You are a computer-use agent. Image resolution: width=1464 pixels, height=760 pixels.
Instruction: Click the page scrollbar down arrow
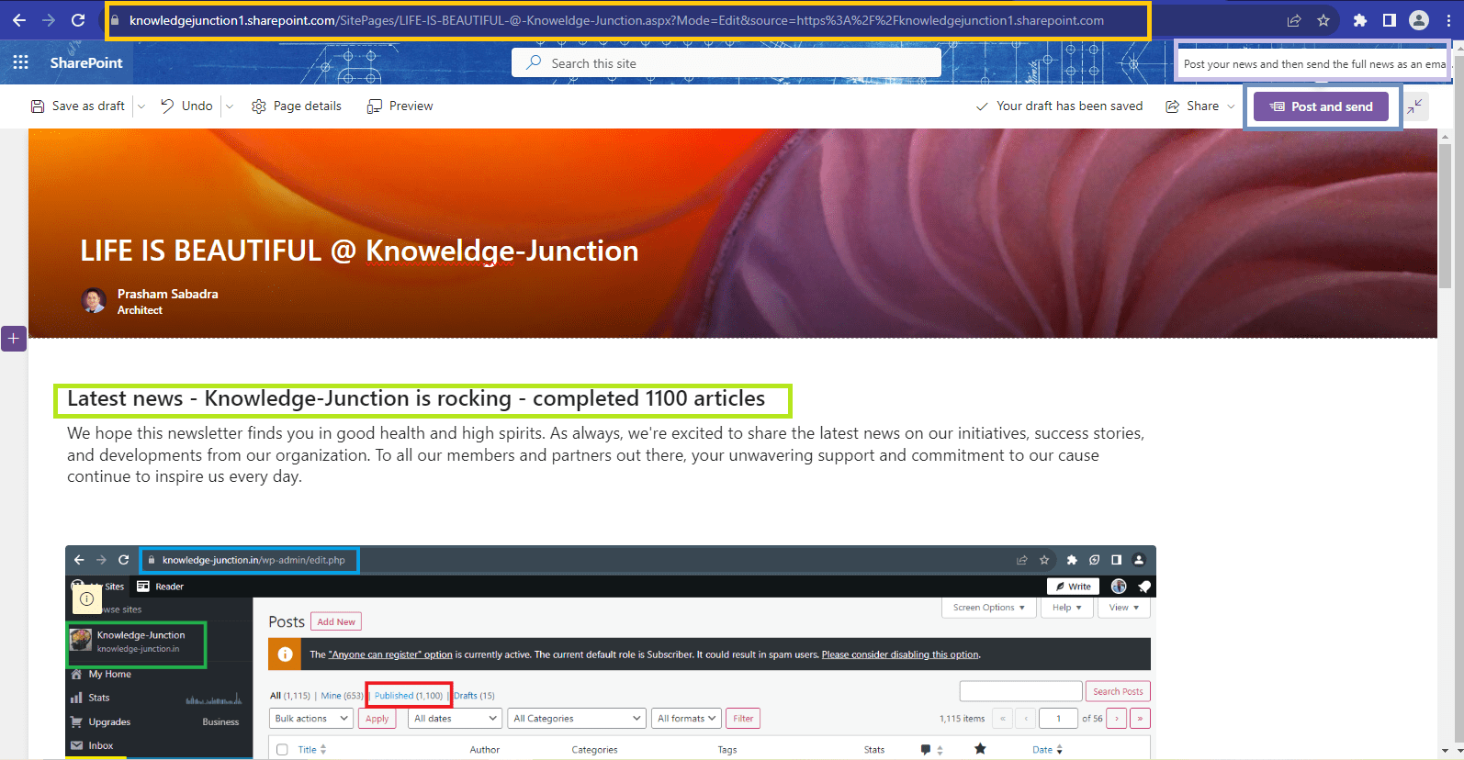tap(1446, 751)
